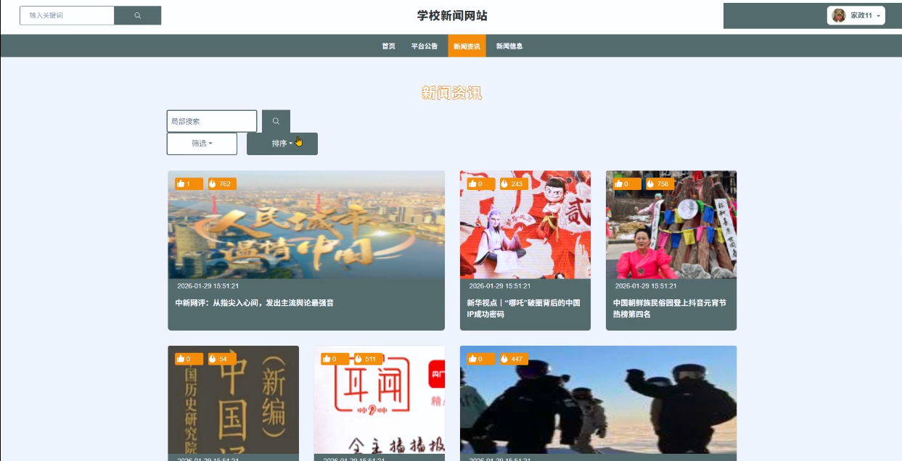Open the 耳闻 logo thumbnail
This screenshot has width=902, height=461.
[380, 399]
